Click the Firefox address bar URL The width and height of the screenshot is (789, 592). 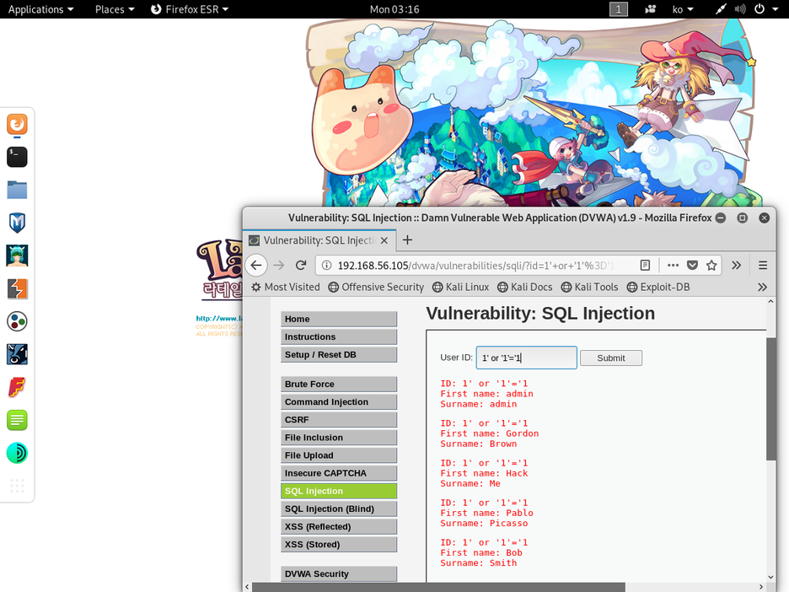(475, 266)
